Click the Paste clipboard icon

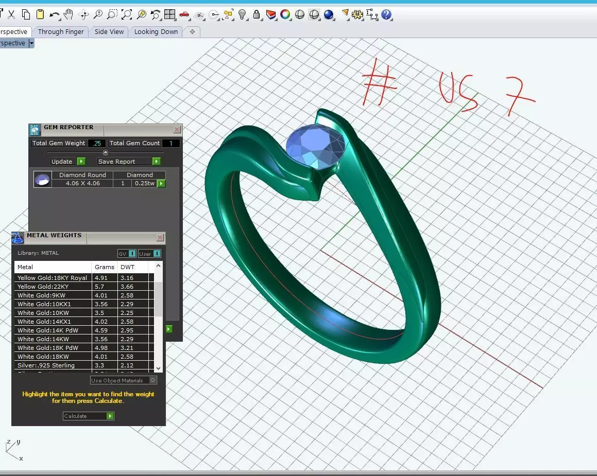click(x=40, y=14)
